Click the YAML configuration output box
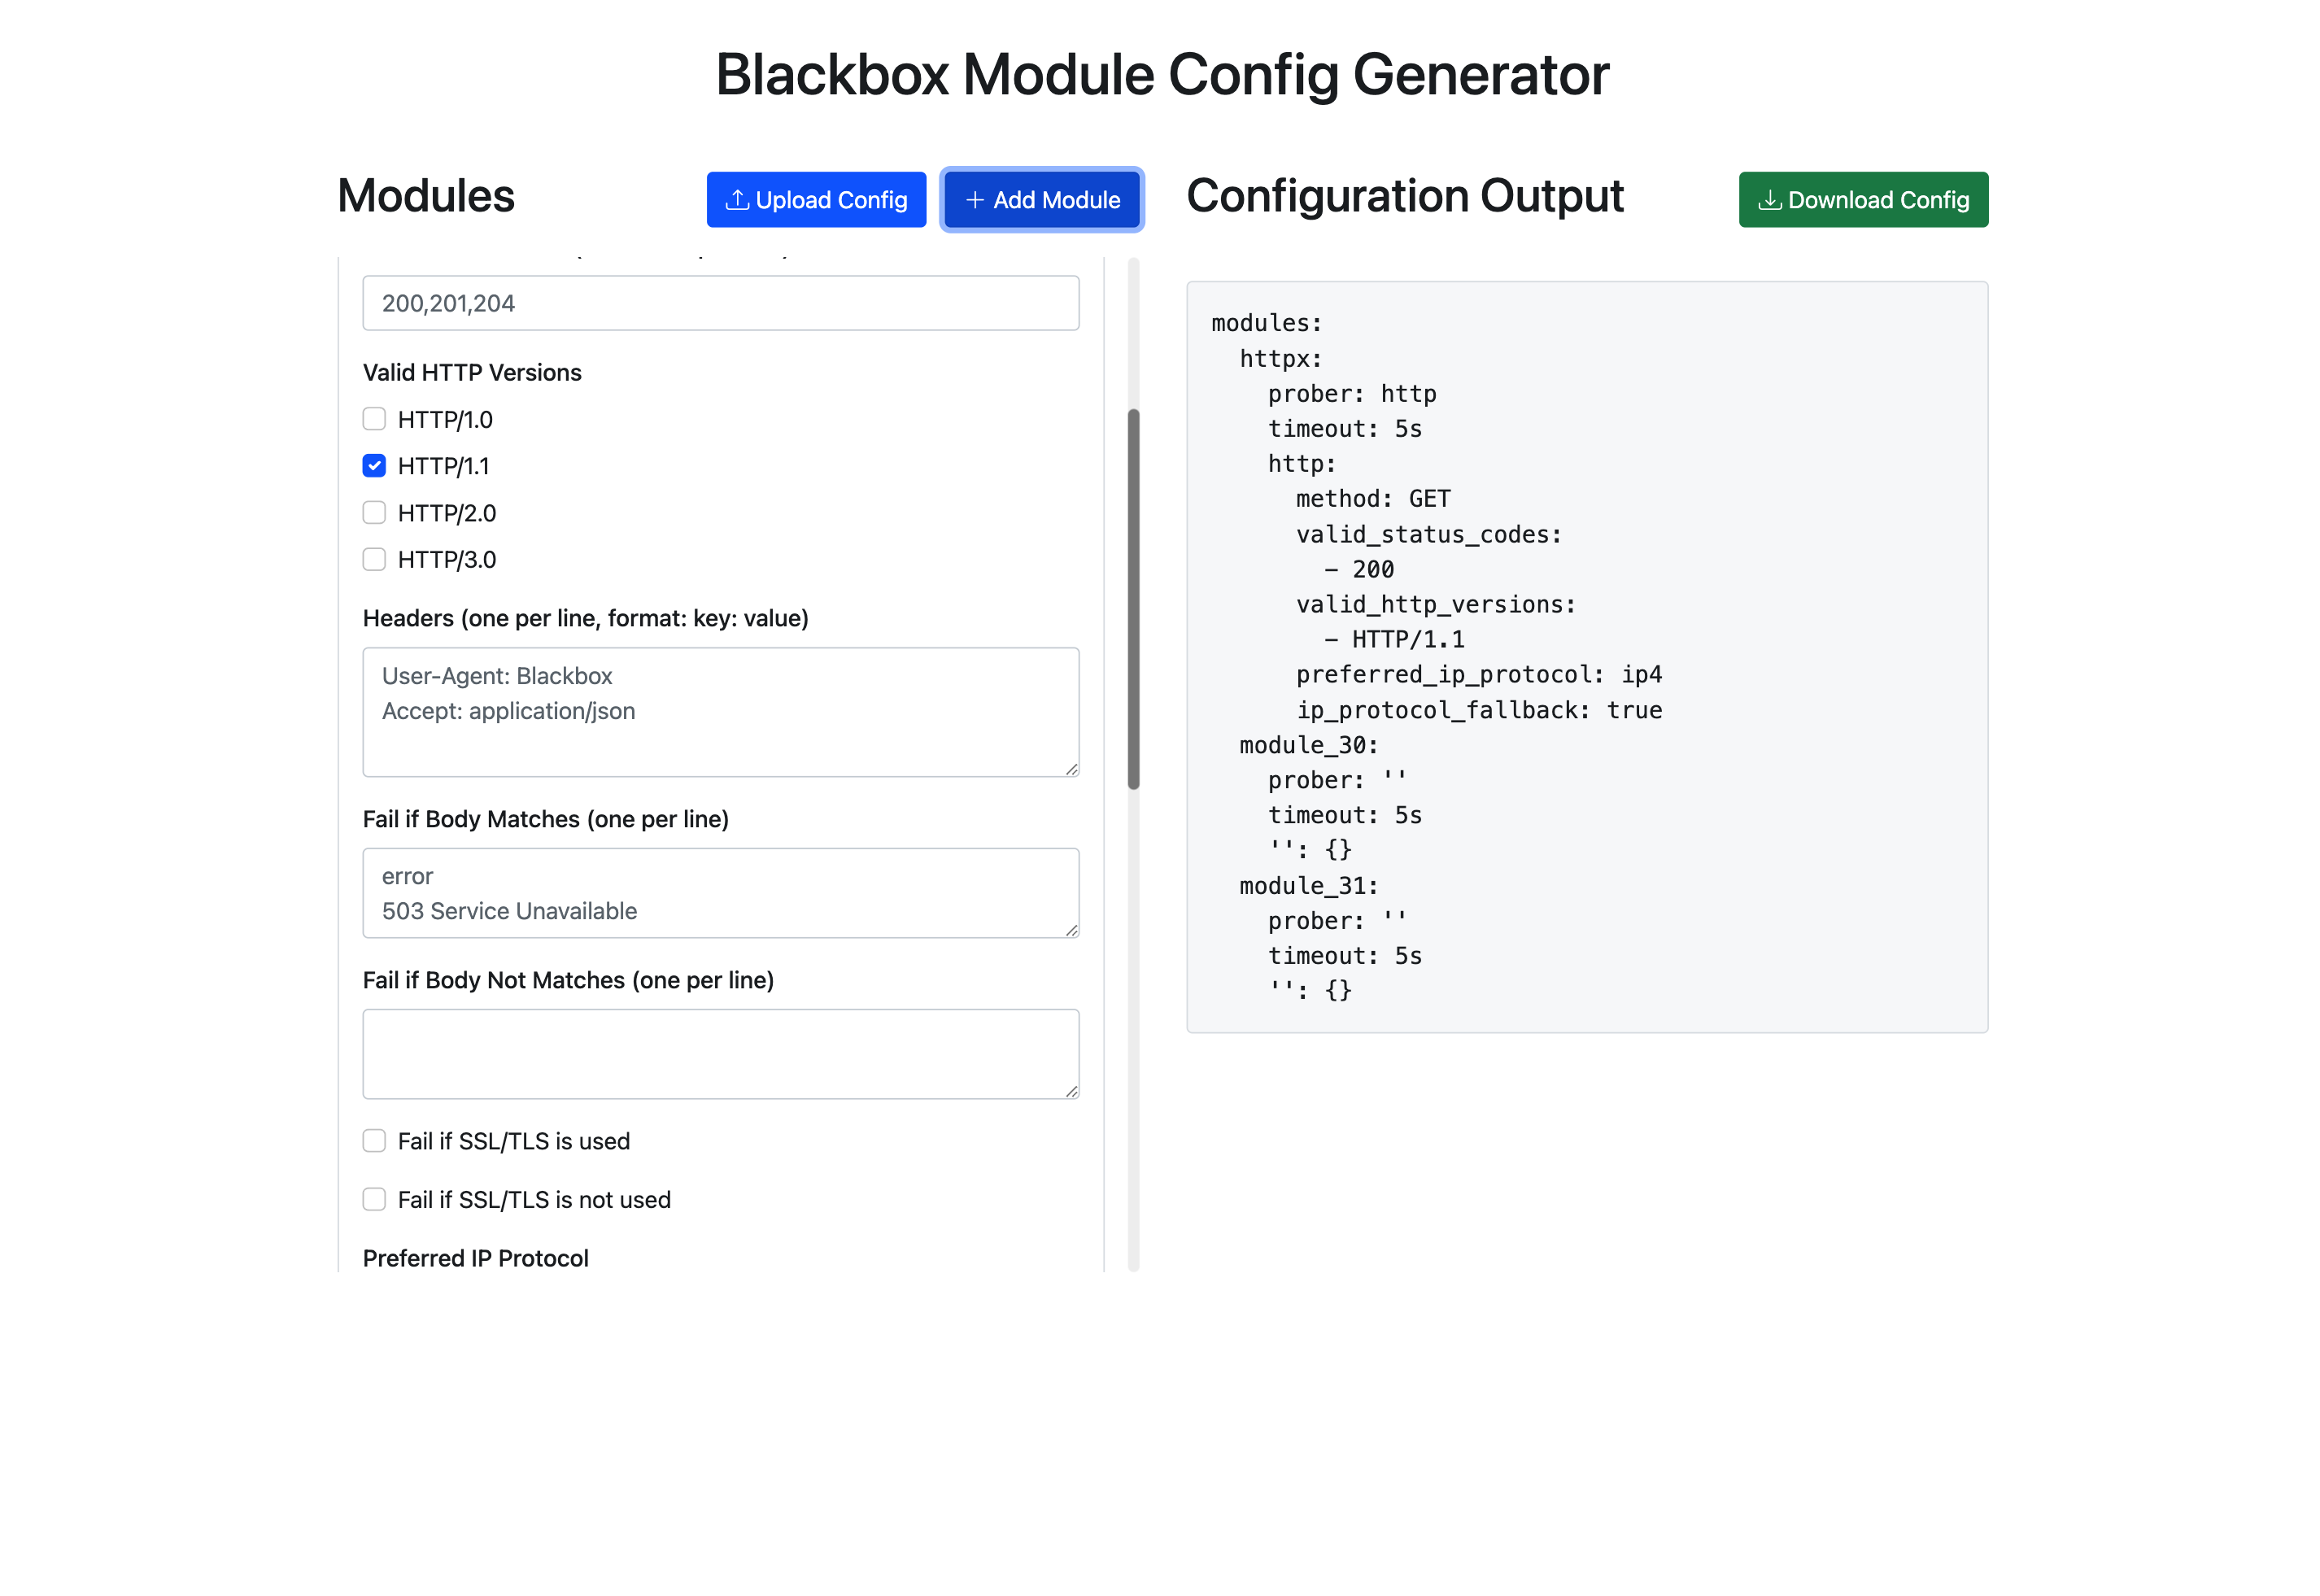2320x1596 pixels. point(1586,657)
